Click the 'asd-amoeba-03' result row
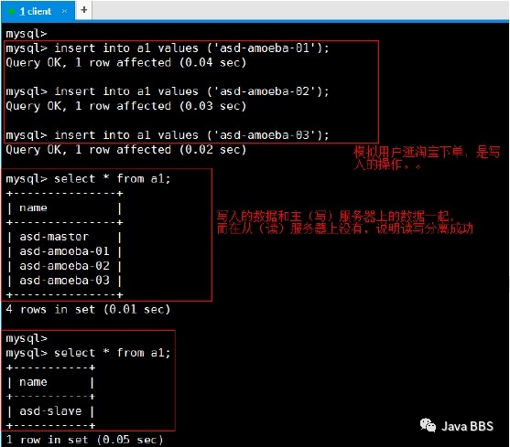The width and height of the screenshot is (510, 447). click(x=64, y=281)
